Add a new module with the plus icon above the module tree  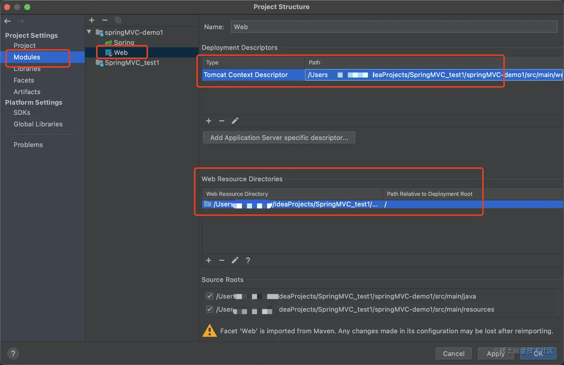click(92, 20)
